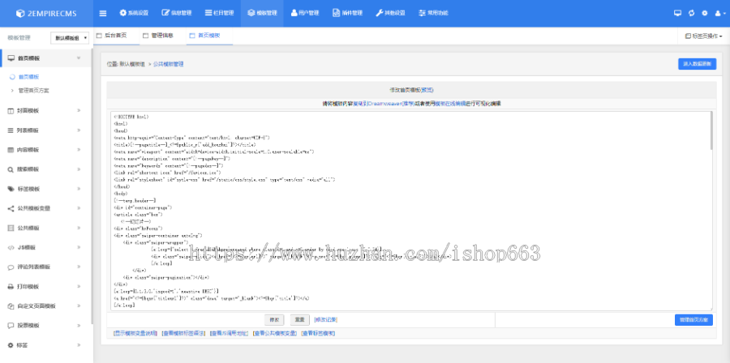The height and width of the screenshot is (363, 730).
Task: Click the 查看标签模板 link
Action: click(318, 333)
